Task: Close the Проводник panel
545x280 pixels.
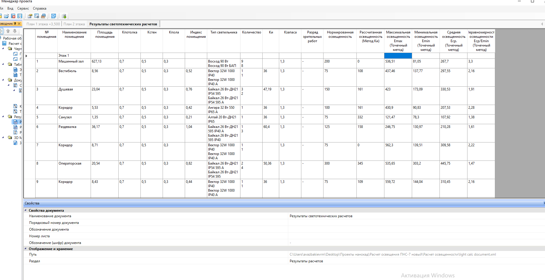Action: 19,24
